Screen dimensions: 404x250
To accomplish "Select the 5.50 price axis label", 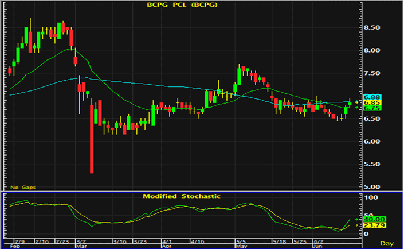I will 372,164.
